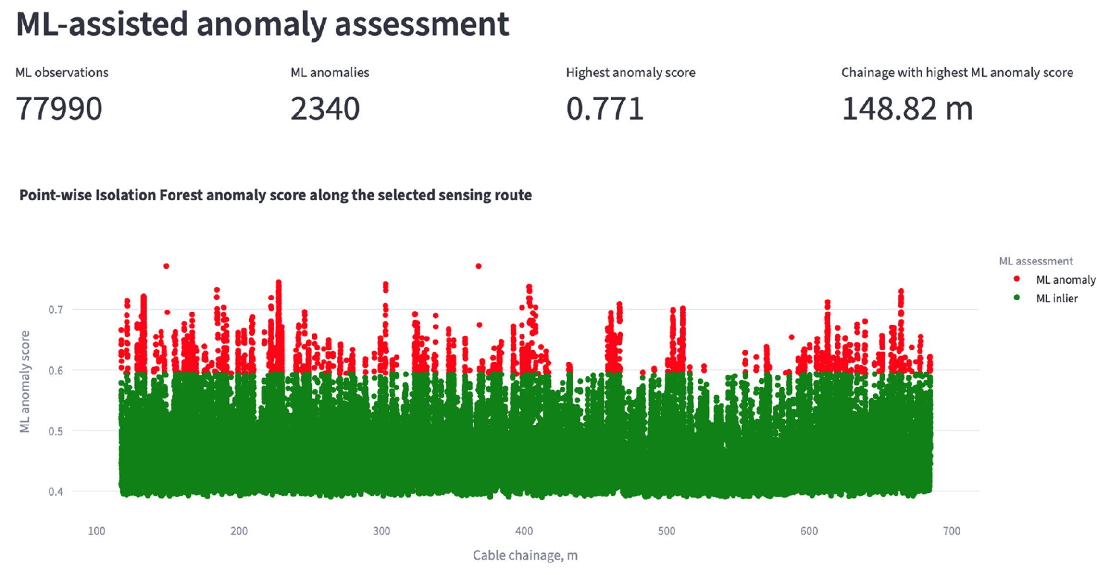Click the red outlier point near chainage 368
Screen dimensions: 1097x575
coord(478,266)
